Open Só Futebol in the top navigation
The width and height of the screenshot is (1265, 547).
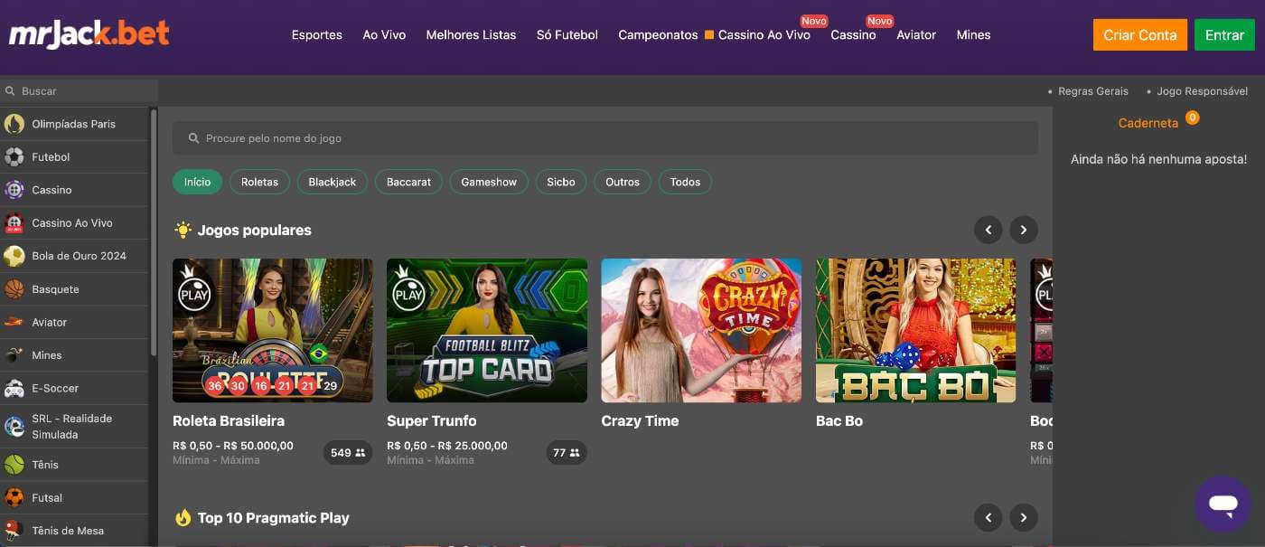[x=567, y=35]
